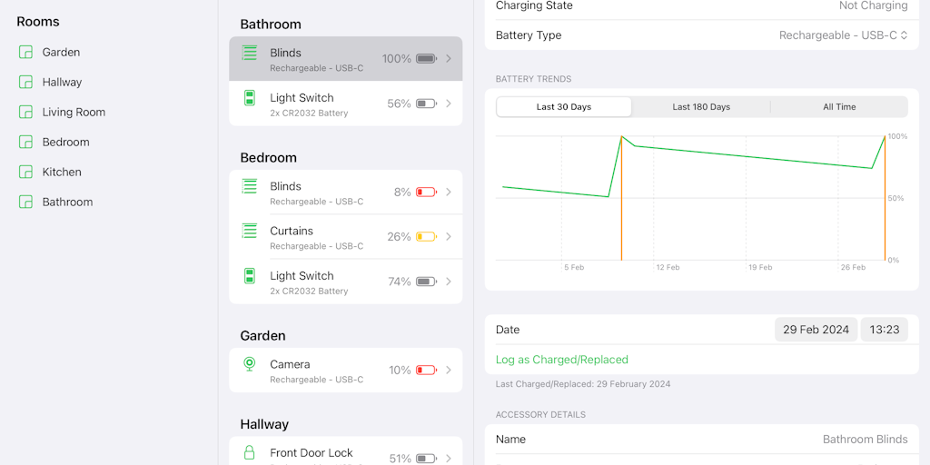Viewport: 930px width, 465px height.
Task: Click Log as Charged/Replaced
Action: (562, 360)
